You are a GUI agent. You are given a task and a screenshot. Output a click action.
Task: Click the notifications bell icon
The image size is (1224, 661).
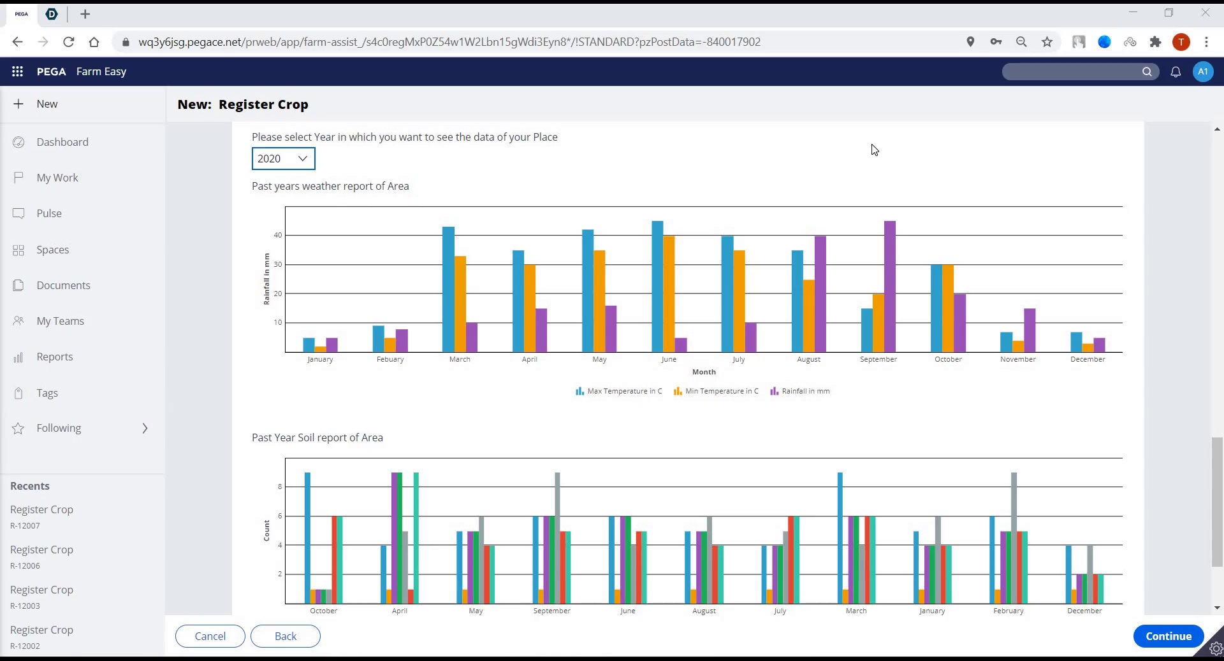click(x=1176, y=72)
